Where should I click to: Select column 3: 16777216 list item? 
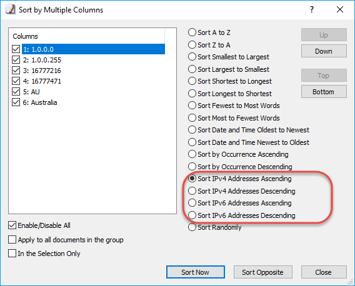pyautogui.click(x=42, y=71)
